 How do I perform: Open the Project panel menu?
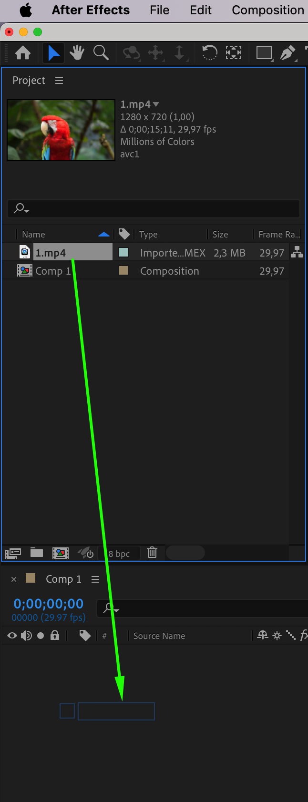click(59, 81)
